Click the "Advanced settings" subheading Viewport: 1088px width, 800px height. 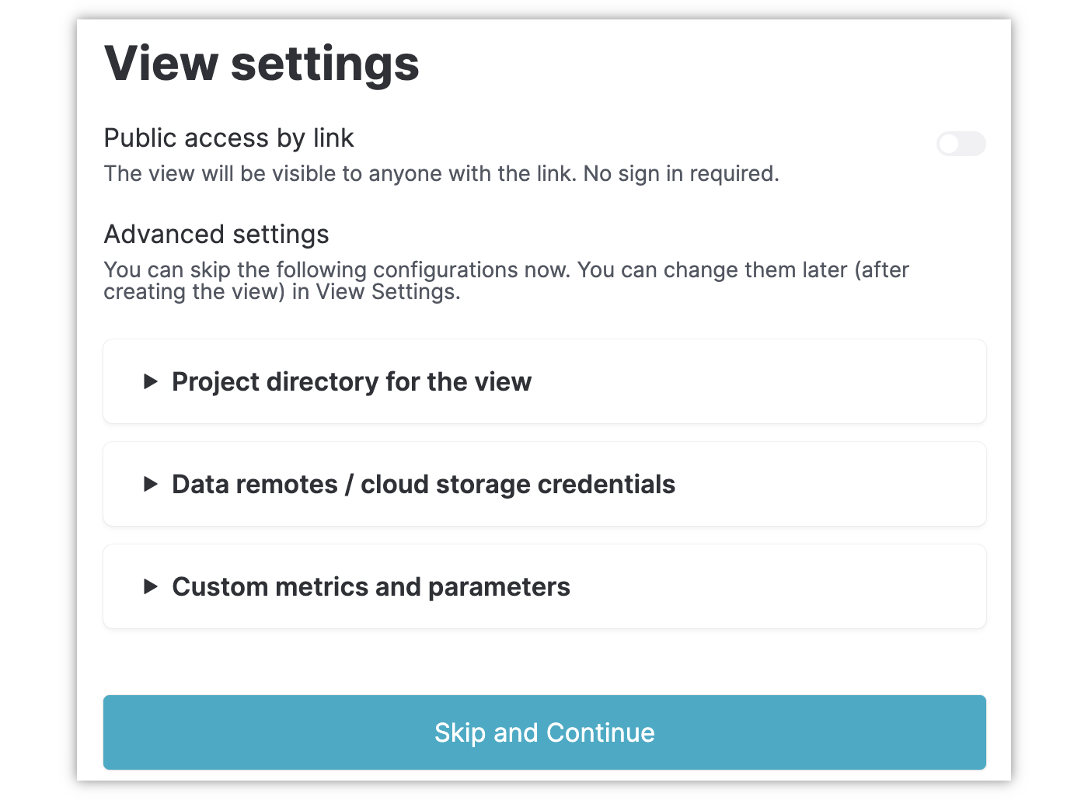click(x=216, y=235)
